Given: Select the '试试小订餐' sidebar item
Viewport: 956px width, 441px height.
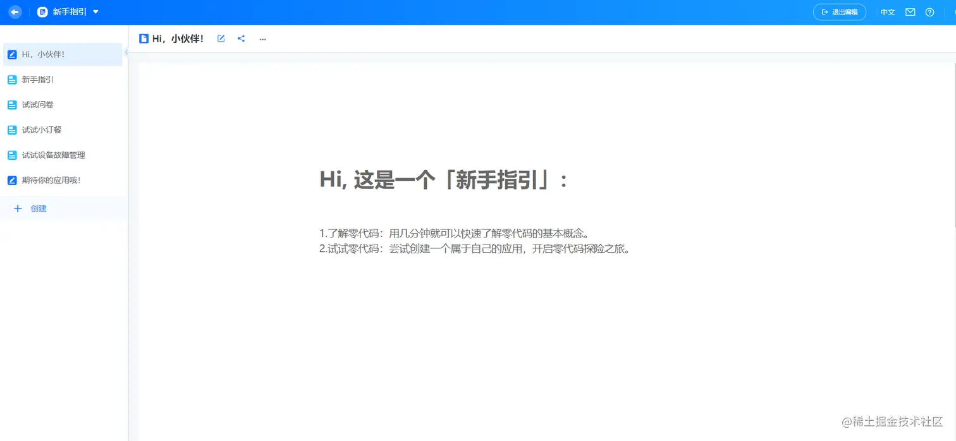Looking at the screenshot, I should (x=40, y=130).
